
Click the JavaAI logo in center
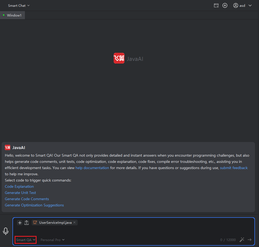[119, 58]
